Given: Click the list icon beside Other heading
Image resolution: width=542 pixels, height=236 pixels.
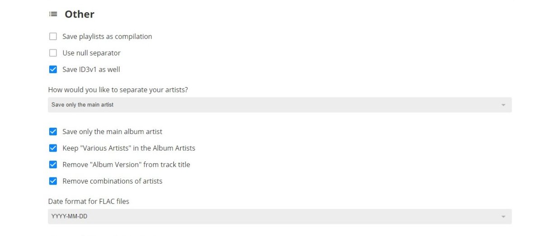Looking at the screenshot, I should click(x=53, y=14).
